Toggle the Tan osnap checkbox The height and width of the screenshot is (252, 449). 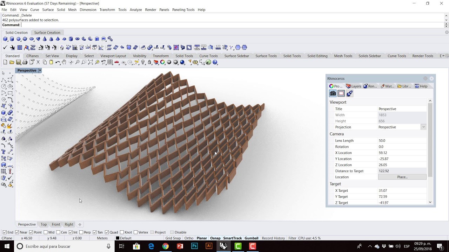click(x=95, y=232)
